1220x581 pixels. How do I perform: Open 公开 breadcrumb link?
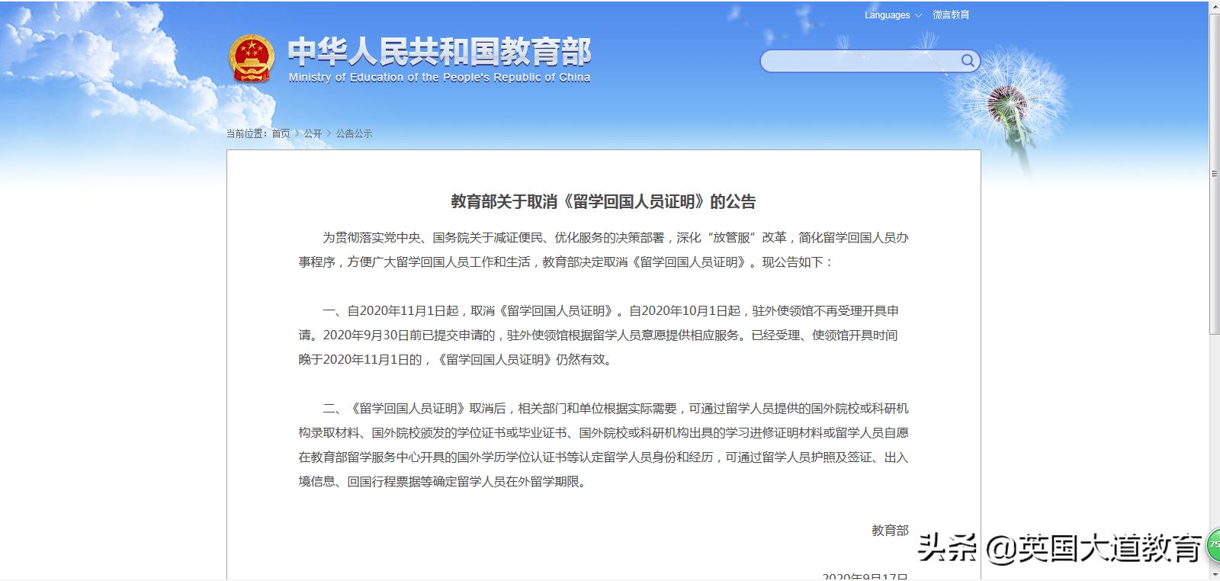[x=313, y=133]
